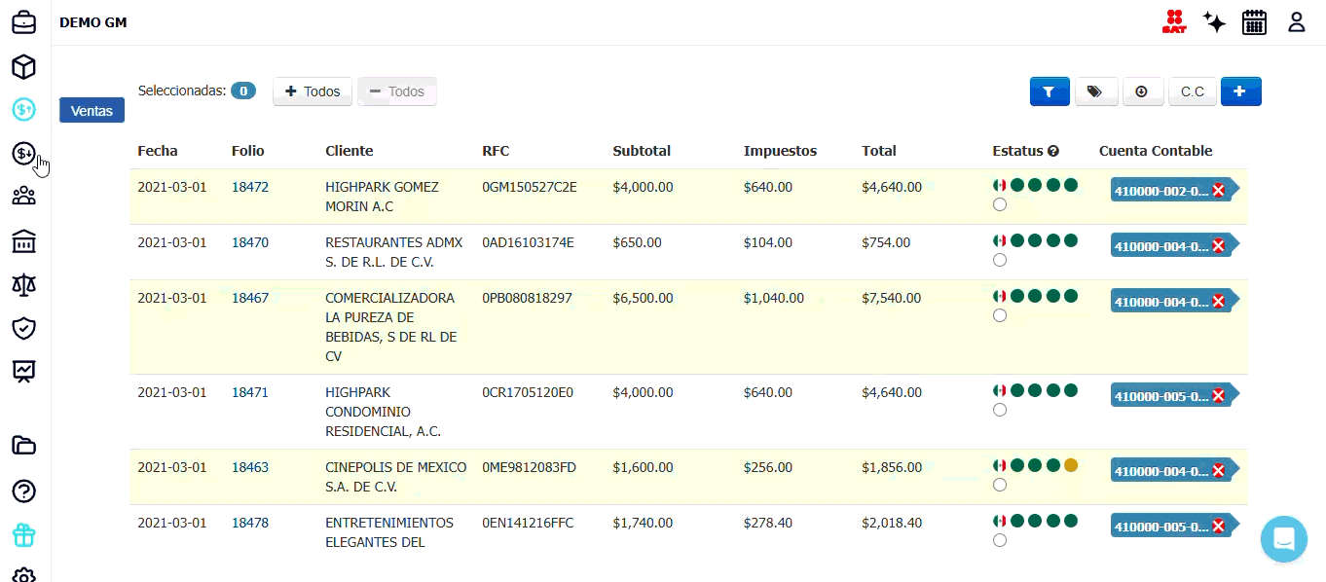Select the radio circle for folio 18472
1326x582 pixels.
tap(1000, 204)
